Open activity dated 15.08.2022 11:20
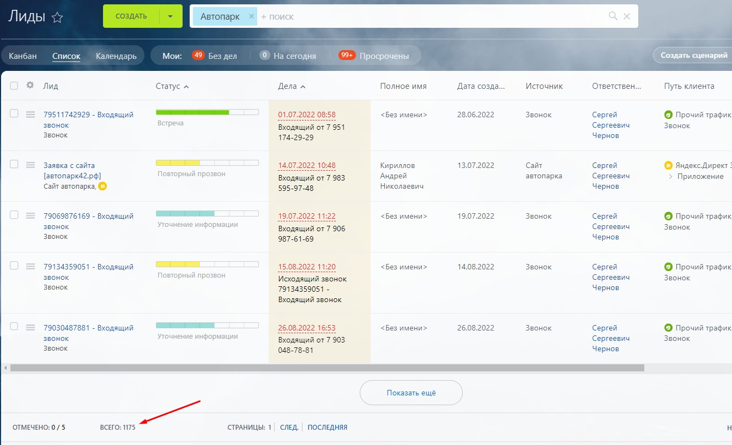This screenshot has height=445, width=732. coord(307,267)
